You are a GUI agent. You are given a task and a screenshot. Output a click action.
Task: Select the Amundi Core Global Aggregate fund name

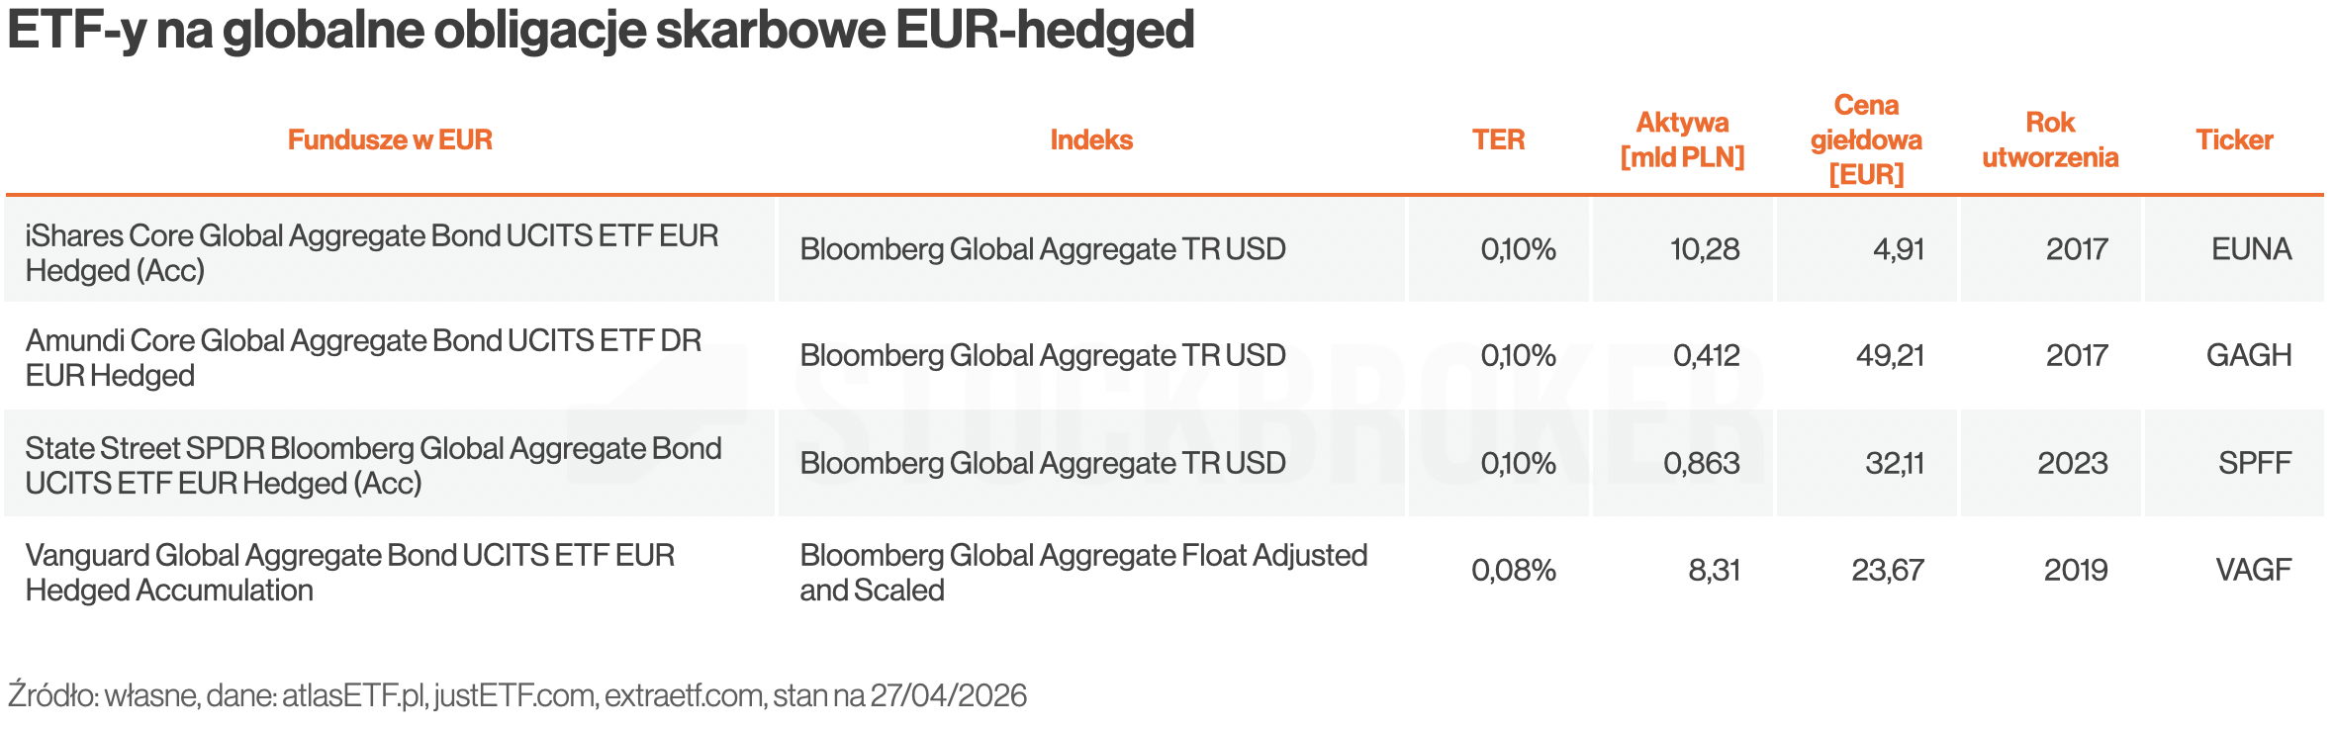(x=363, y=358)
